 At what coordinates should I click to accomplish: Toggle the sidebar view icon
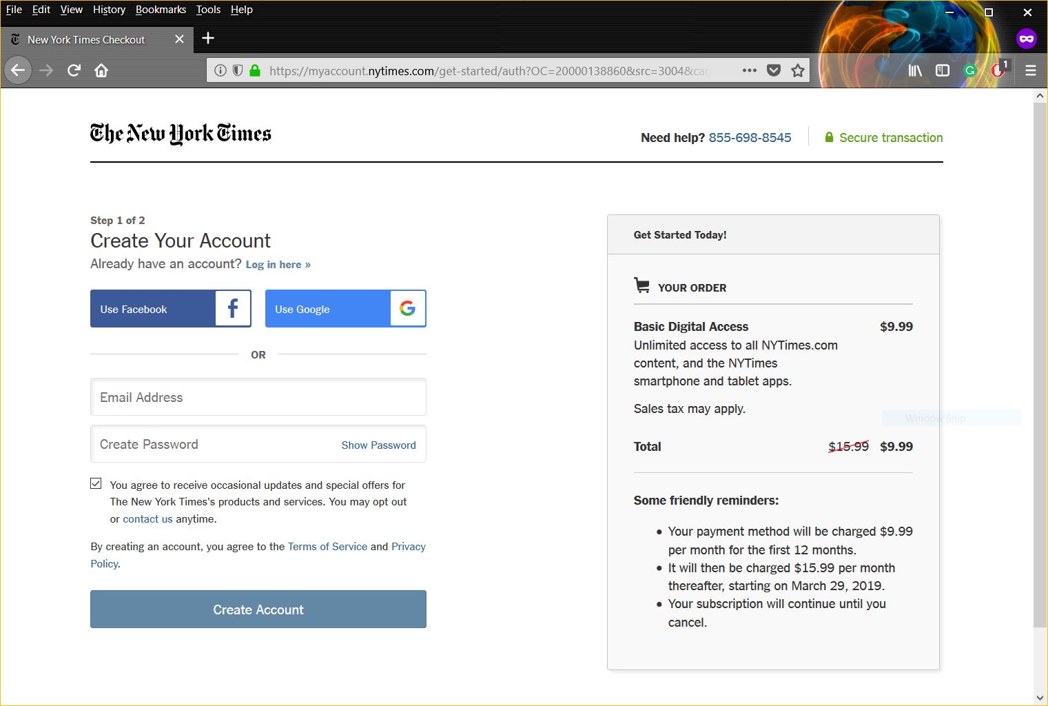point(943,70)
